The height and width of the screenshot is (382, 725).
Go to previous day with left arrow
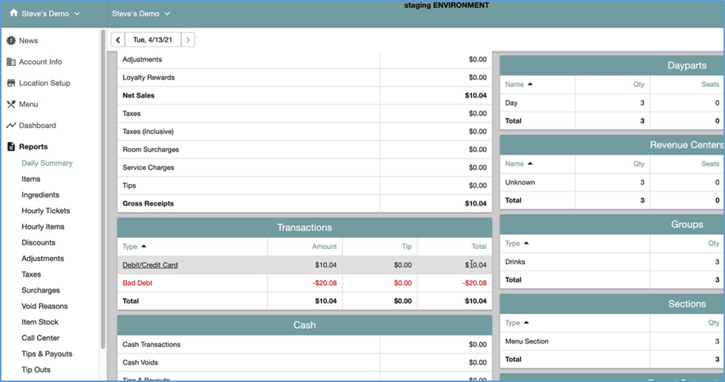pyautogui.click(x=118, y=40)
